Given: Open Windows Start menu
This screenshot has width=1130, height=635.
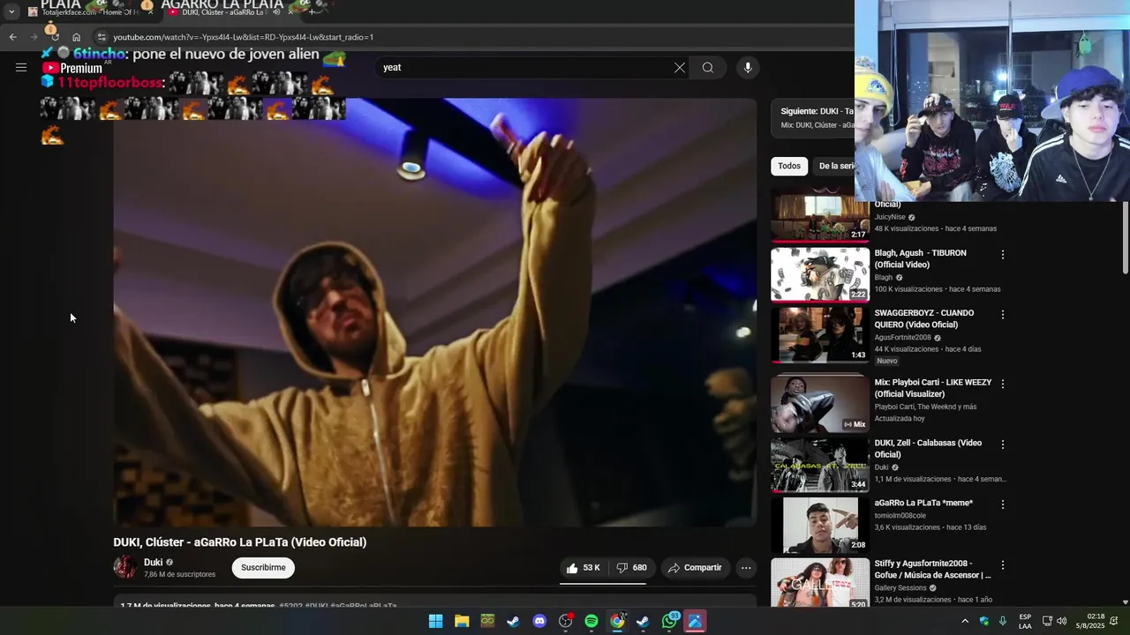Looking at the screenshot, I should 435,621.
